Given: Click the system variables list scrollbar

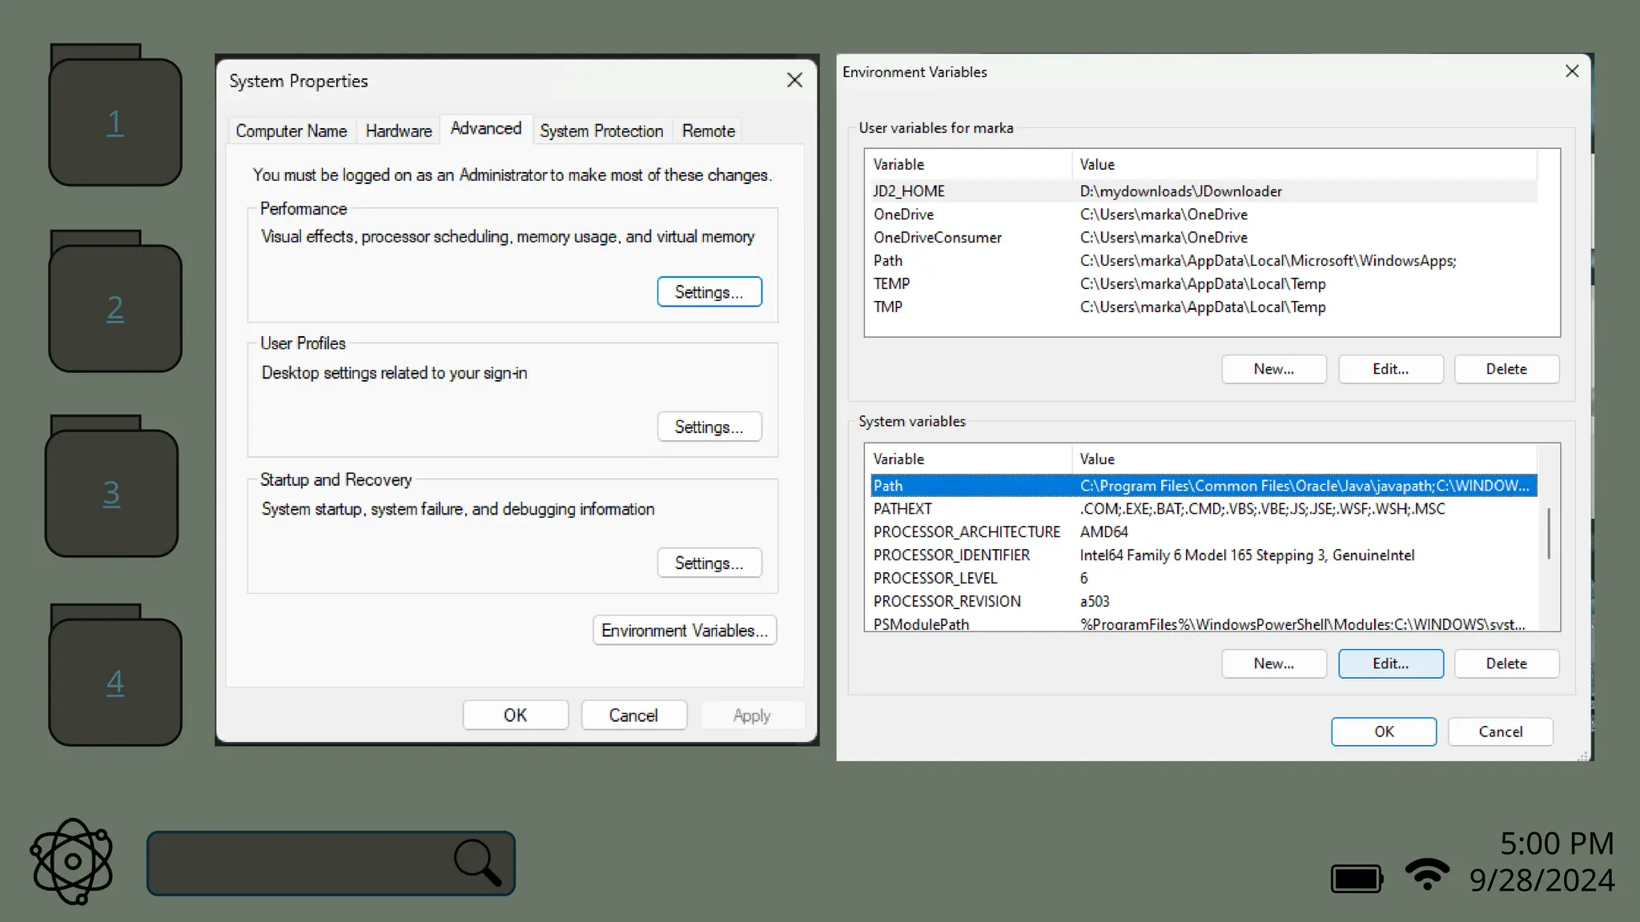Looking at the screenshot, I should click(1548, 535).
